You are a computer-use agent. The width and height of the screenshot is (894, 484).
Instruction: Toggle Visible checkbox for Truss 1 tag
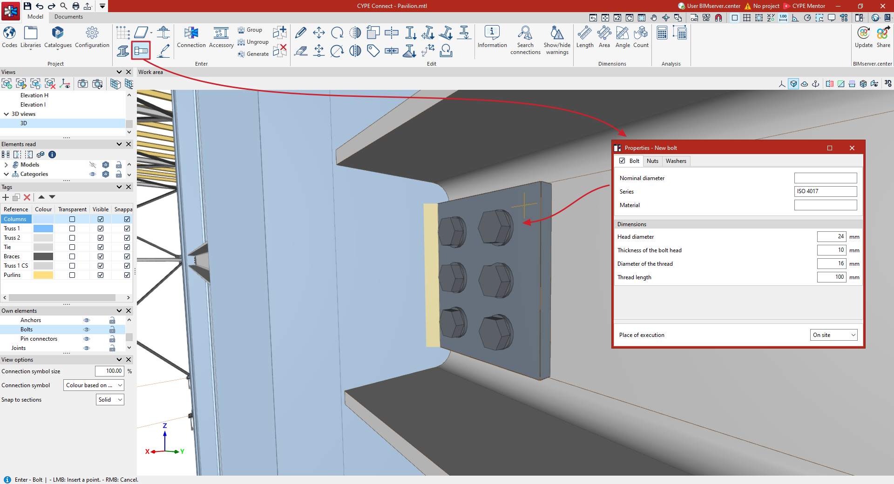coord(101,229)
